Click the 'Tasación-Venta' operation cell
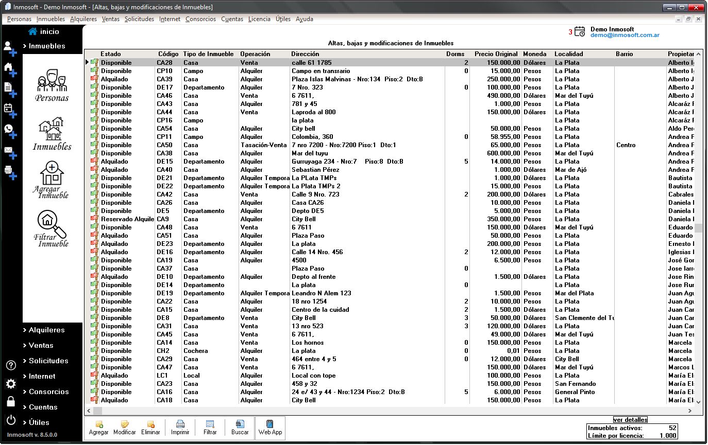The height and width of the screenshot is (445, 708). point(264,145)
